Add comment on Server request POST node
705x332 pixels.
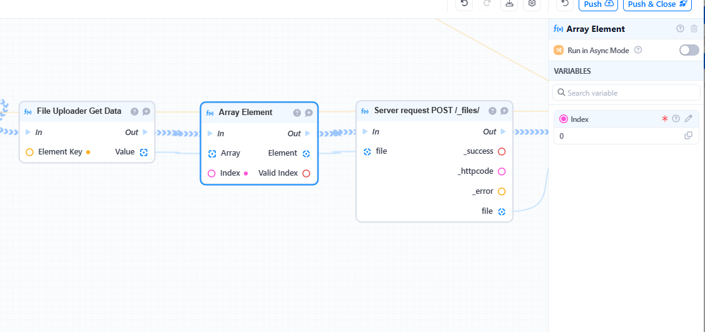pyautogui.click(x=504, y=111)
